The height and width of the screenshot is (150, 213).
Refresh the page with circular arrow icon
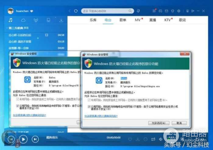76,11
